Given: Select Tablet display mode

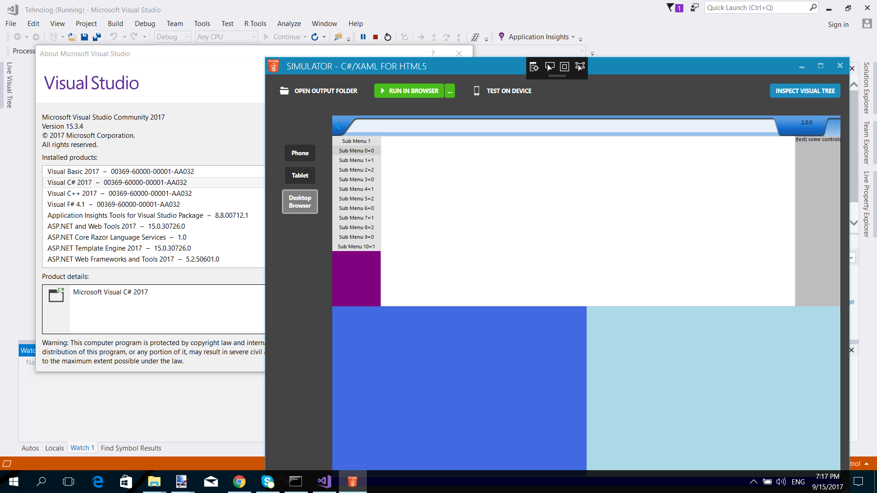Looking at the screenshot, I should pos(300,175).
